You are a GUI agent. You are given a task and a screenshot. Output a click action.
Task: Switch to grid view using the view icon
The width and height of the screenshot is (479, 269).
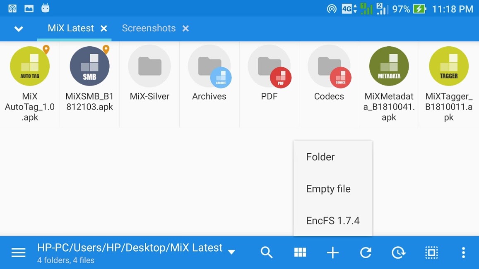[300, 252]
